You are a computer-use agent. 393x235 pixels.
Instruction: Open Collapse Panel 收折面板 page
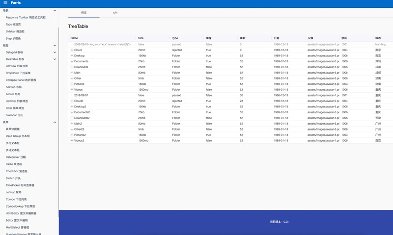(x=21, y=80)
